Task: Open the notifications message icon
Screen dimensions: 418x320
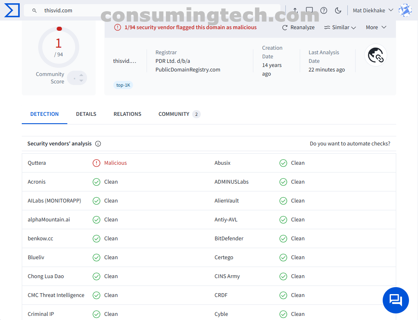Action: 310,10
